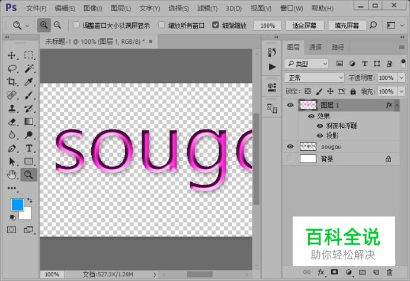Screen dimensions: 410x281
Task: Hide the 斜面和浮雕 effect
Action: click(320, 126)
